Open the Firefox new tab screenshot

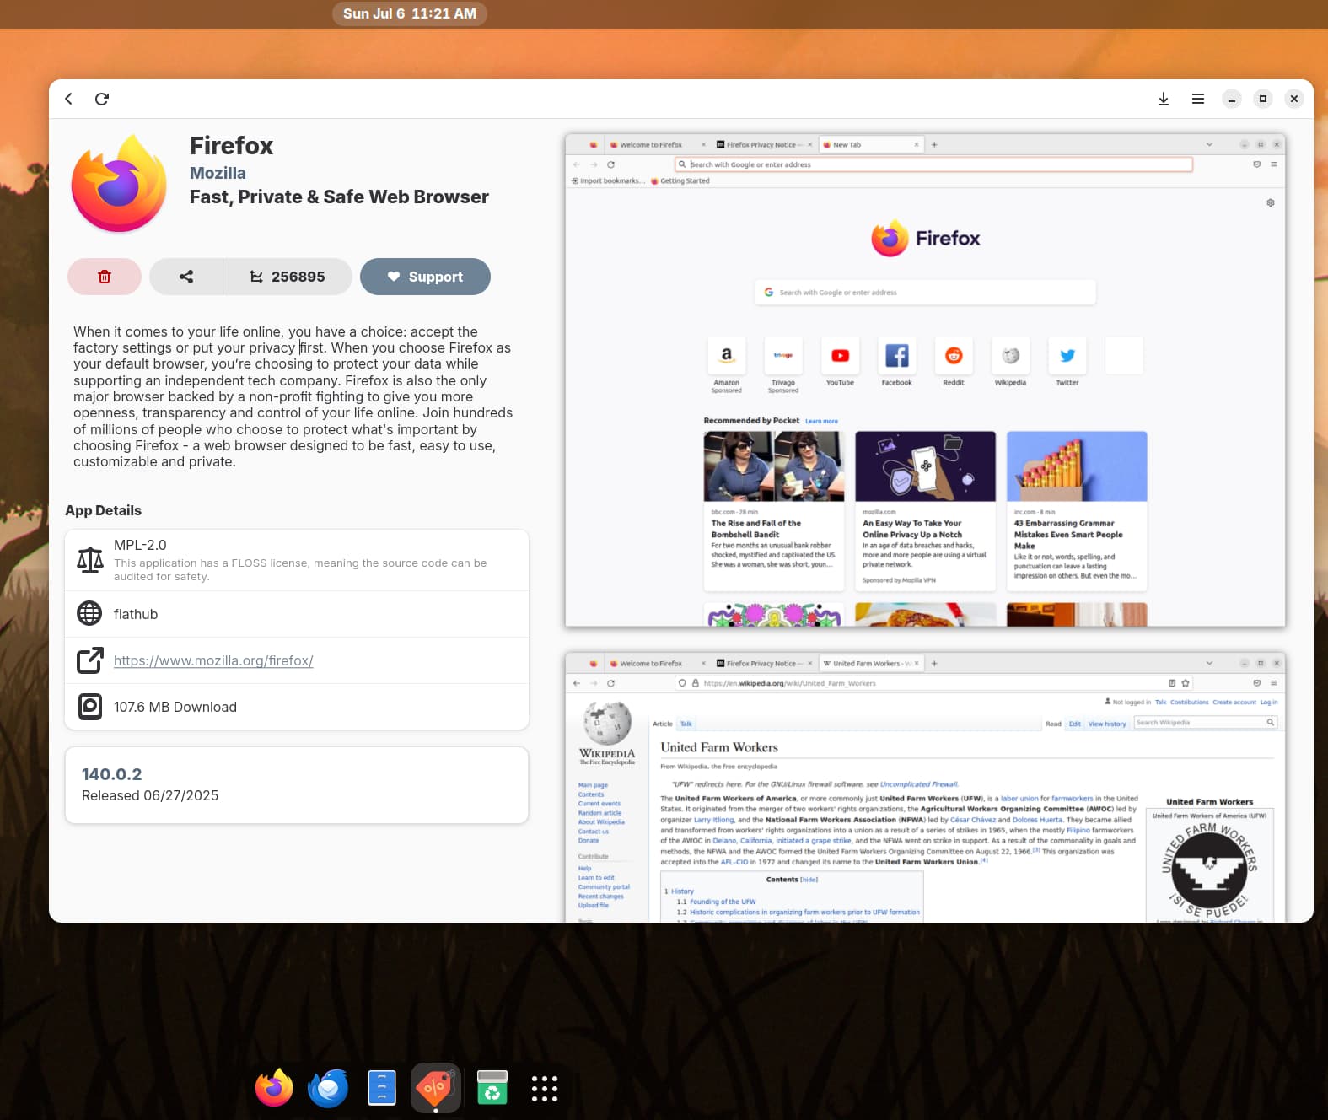point(925,380)
